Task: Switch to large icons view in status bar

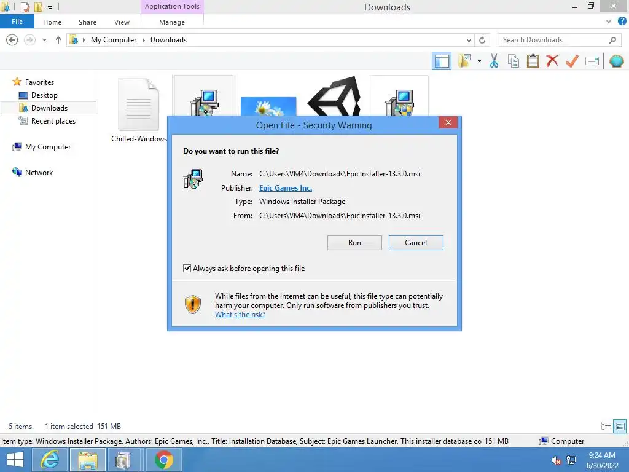Action: [x=620, y=426]
